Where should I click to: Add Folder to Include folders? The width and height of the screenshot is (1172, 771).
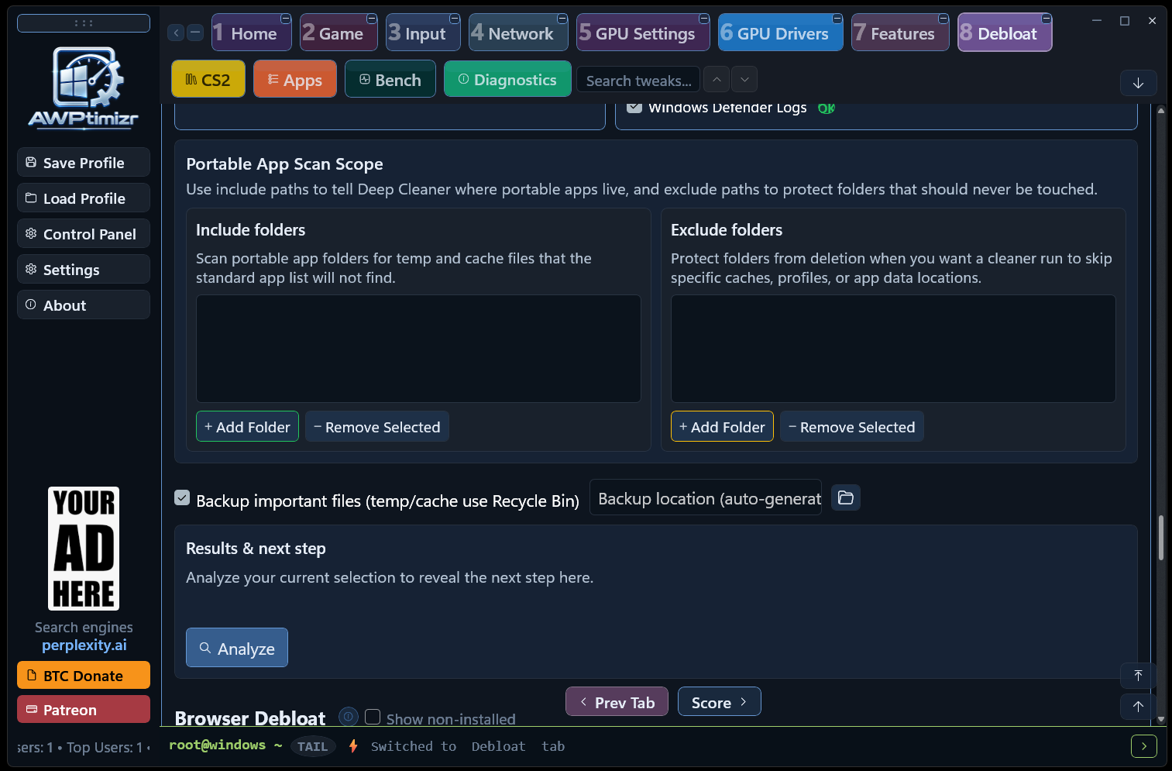tap(247, 426)
